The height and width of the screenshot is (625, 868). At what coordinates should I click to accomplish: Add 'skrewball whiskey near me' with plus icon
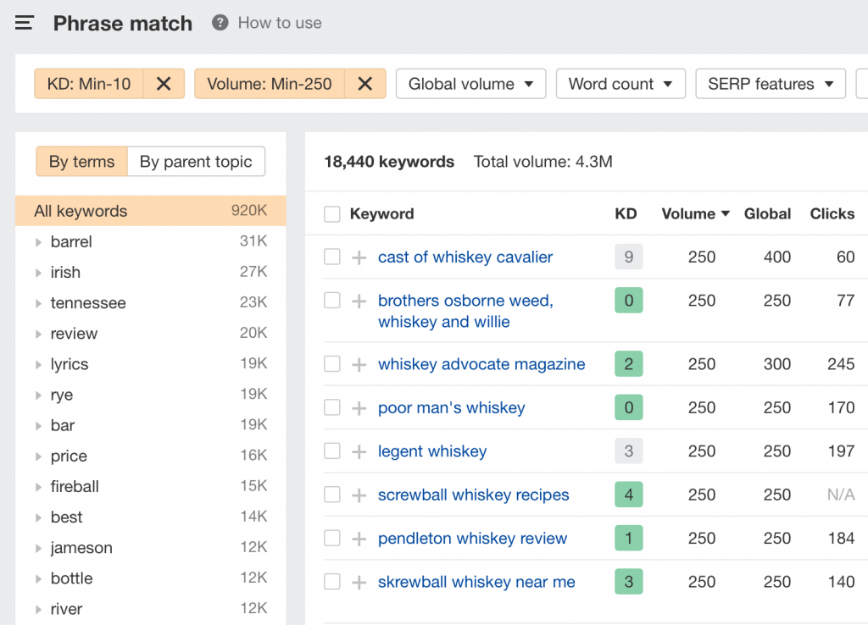[x=359, y=583]
